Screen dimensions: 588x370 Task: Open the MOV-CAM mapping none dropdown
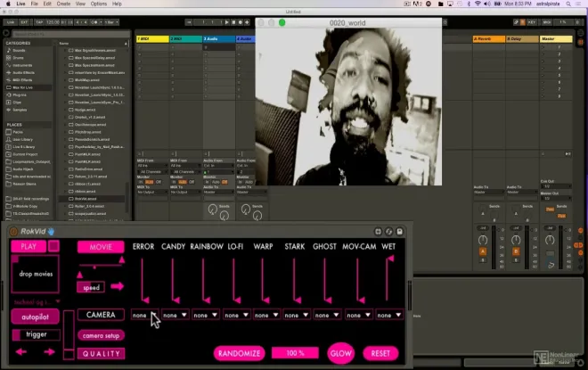tap(359, 316)
